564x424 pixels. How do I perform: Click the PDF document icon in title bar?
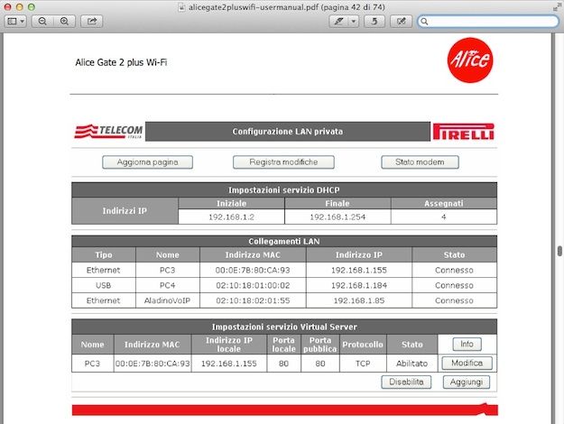(182, 7)
